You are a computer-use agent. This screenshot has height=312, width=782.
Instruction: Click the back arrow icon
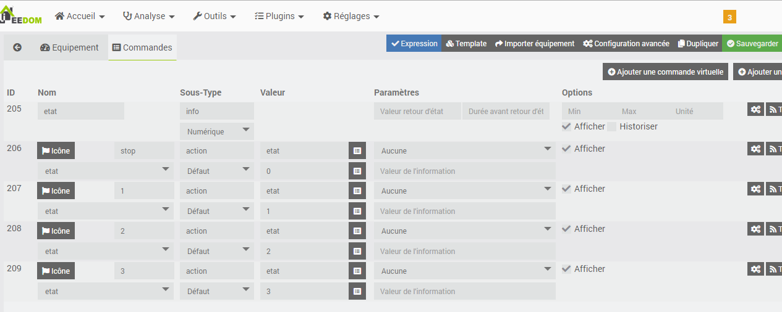click(17, 47)
